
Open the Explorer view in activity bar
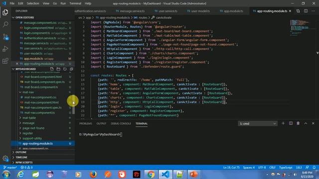click(x=5, y=12)
